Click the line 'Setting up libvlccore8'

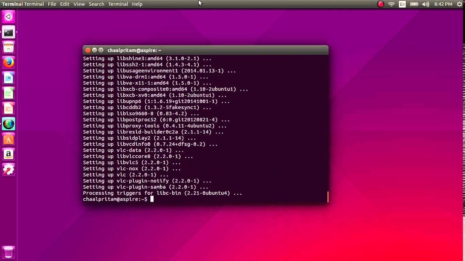[x=138, y=156]
